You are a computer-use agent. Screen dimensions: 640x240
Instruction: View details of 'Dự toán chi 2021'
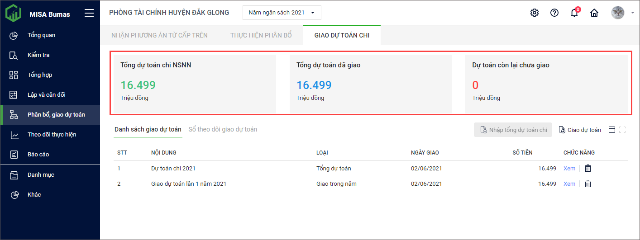click(569, 168)
